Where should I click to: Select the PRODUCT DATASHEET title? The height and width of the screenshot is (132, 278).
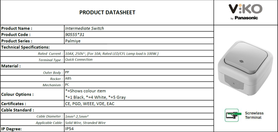click(x=107, y=13)
